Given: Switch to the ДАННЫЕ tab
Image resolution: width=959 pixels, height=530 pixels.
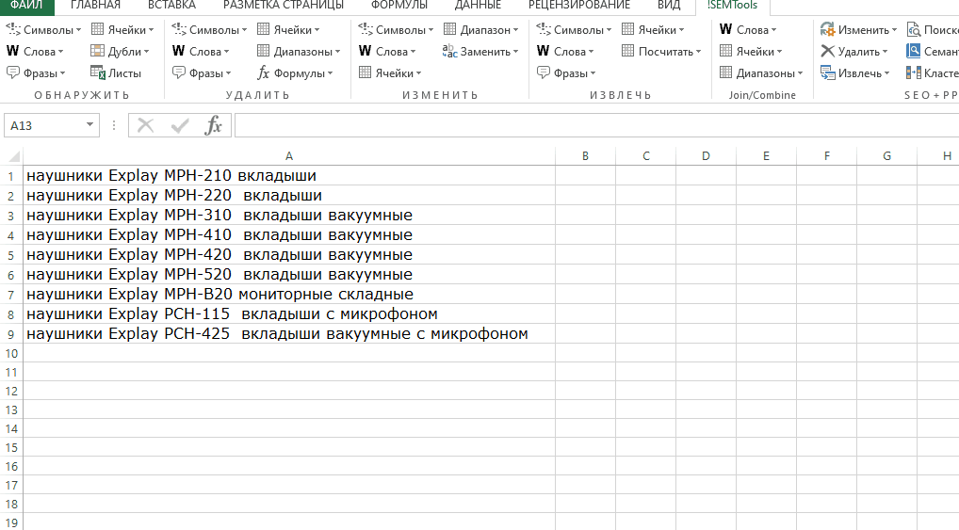Looking at the screenshot, I should point(478,6).
